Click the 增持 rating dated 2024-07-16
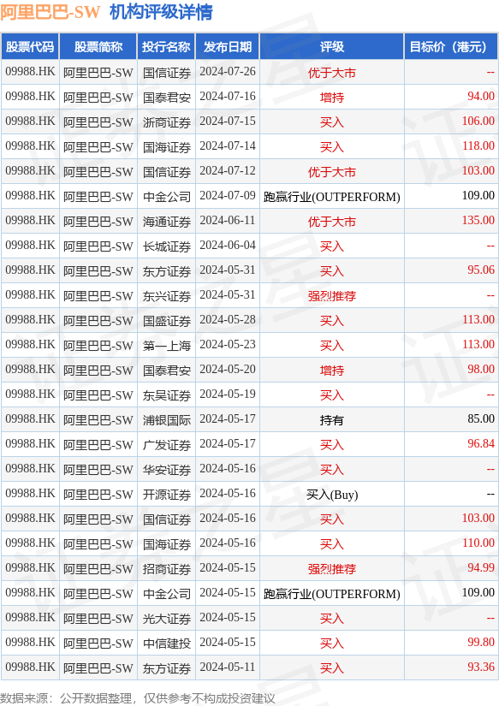 [332, 98]
